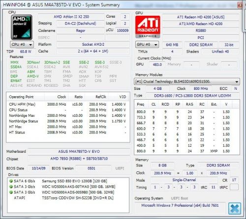The height and width of the screenshot is (219, 246).
Task: Click the empty tRFC field
Action: pyautogui.click(x=234, y=187)
